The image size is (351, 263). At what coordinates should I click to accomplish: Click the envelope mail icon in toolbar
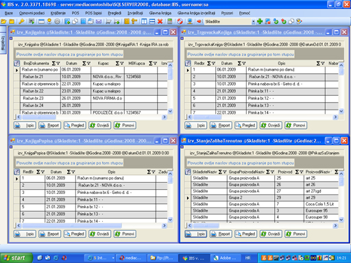(99, 22)
